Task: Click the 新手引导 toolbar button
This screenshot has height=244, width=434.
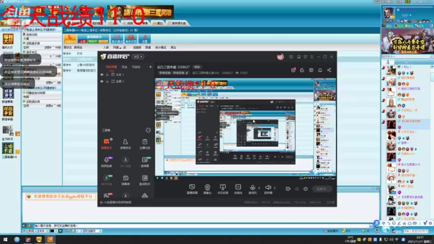Action: click(131, 39)
